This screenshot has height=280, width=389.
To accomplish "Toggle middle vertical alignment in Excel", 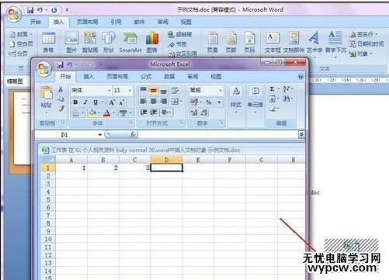I will pyautogui.click(x=154, y=91).
